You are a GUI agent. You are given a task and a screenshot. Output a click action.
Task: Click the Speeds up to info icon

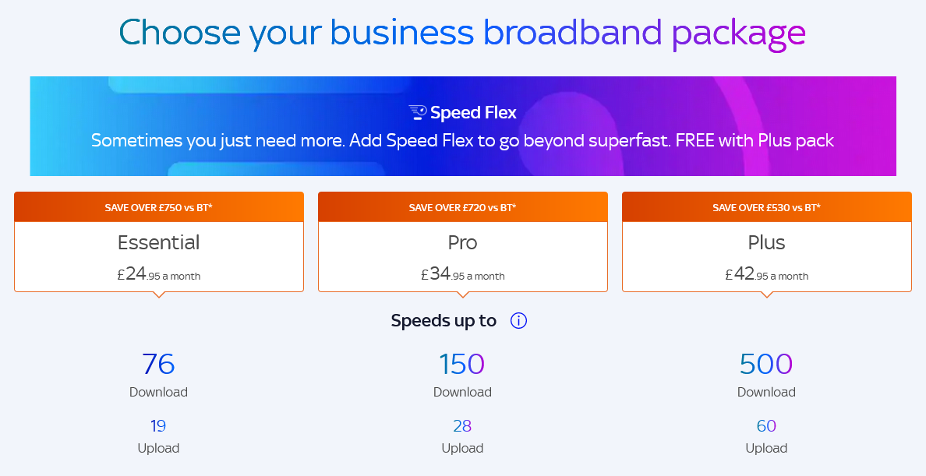(518, 321)
